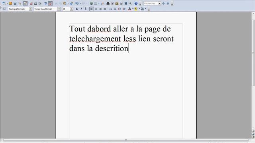Viewport: 255px width, 143px height.
Task: Click the Print printer icon
Action: click(x=35, y=4)
